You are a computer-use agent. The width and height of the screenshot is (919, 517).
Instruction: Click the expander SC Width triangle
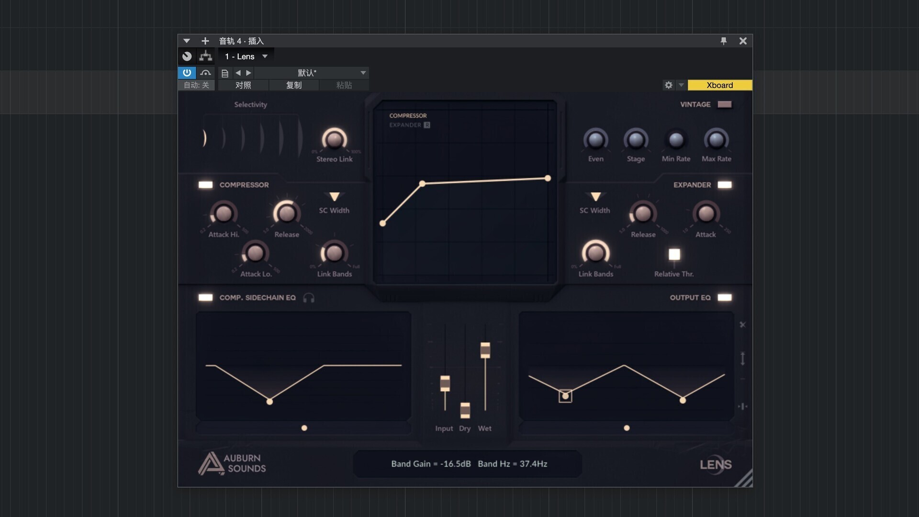[595, 197]
